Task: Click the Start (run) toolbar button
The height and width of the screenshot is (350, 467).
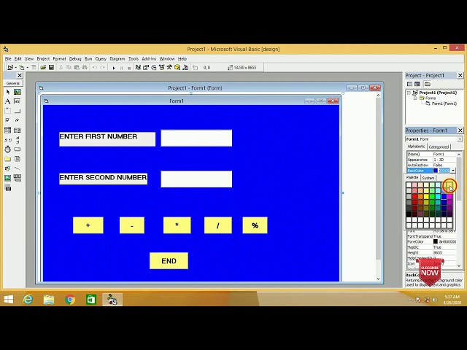Action: [114, 68]
